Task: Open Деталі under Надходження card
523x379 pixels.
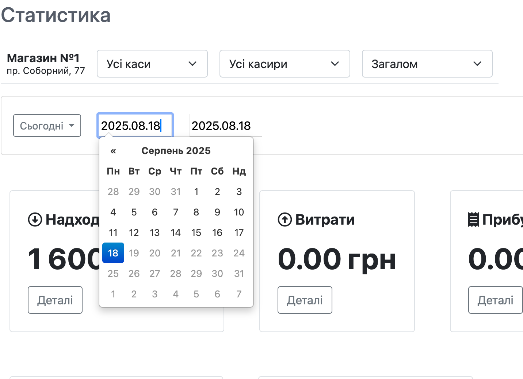Action: coord(55,300)
